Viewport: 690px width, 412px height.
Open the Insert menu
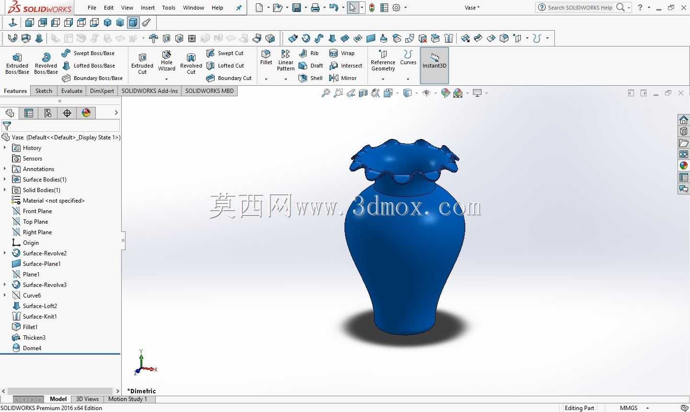pos(148,8)
